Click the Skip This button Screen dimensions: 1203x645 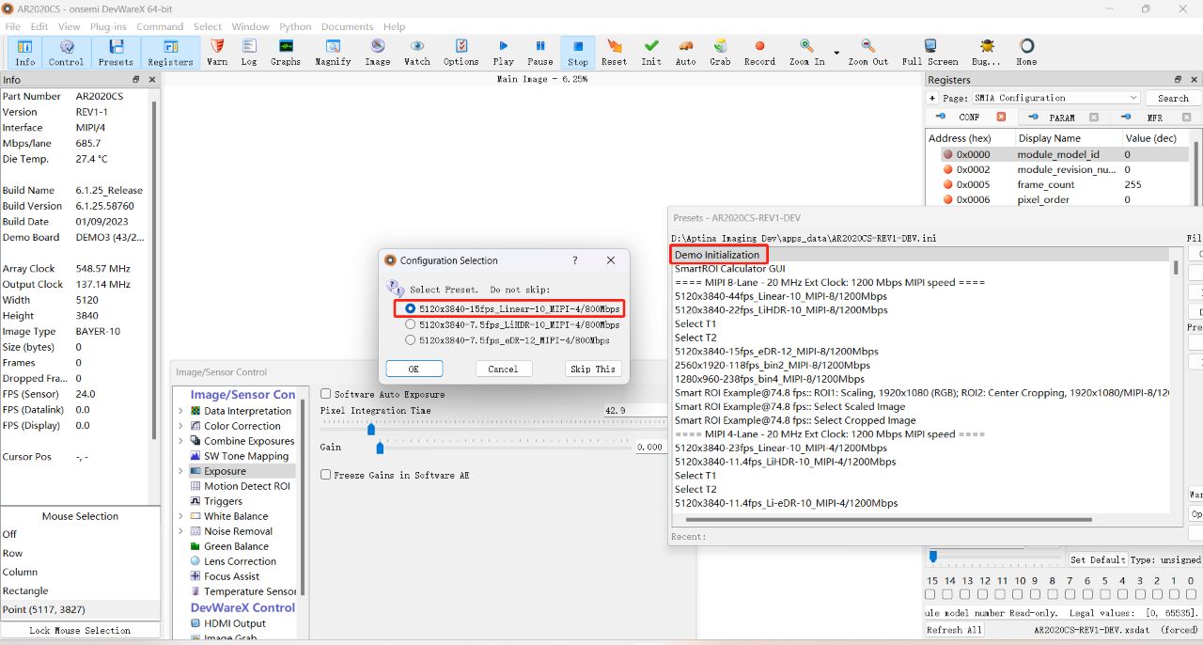click(593, 369)
